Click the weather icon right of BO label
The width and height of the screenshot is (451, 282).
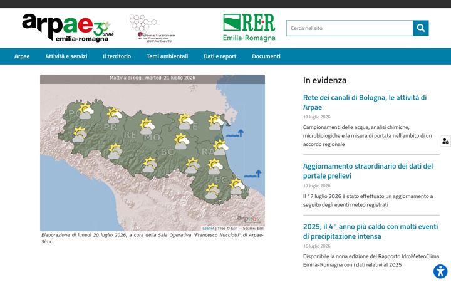[192, 165]
